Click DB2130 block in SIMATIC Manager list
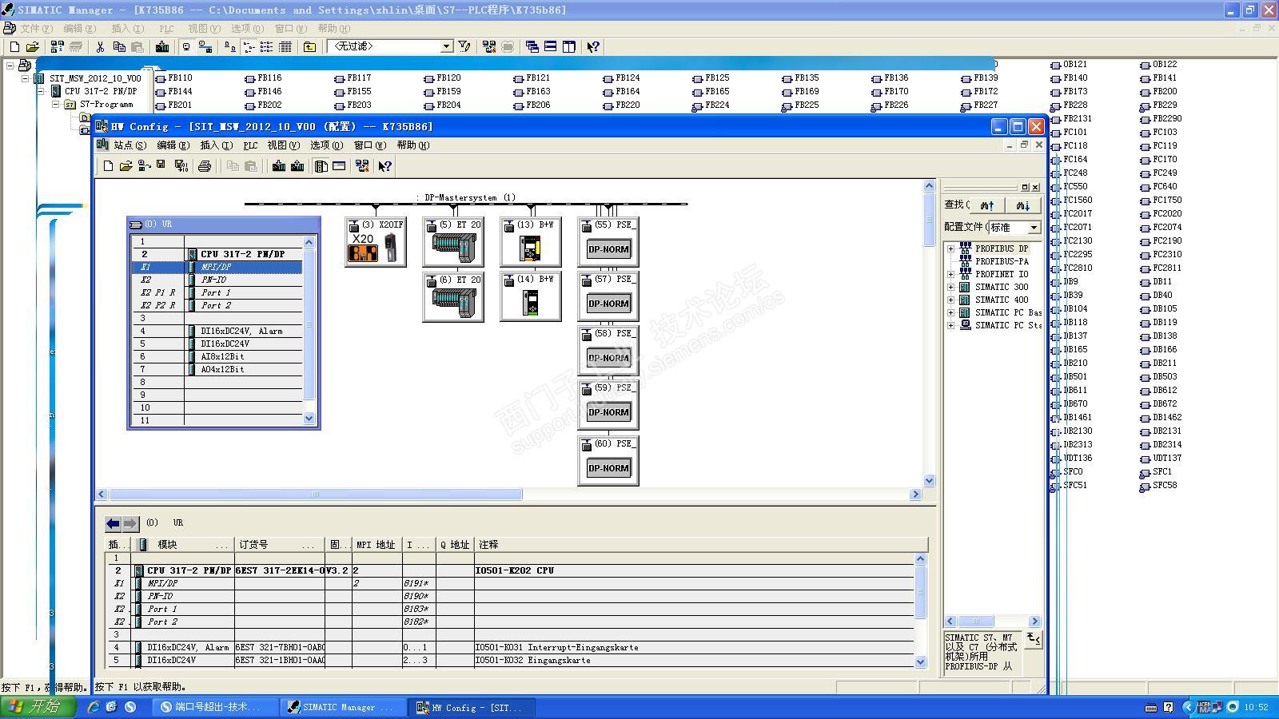 [x=1071, y=431]
